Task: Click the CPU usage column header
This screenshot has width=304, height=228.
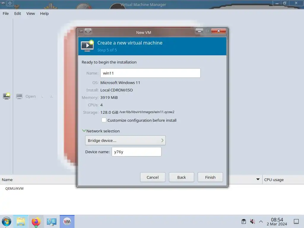Action: [274, 180]
